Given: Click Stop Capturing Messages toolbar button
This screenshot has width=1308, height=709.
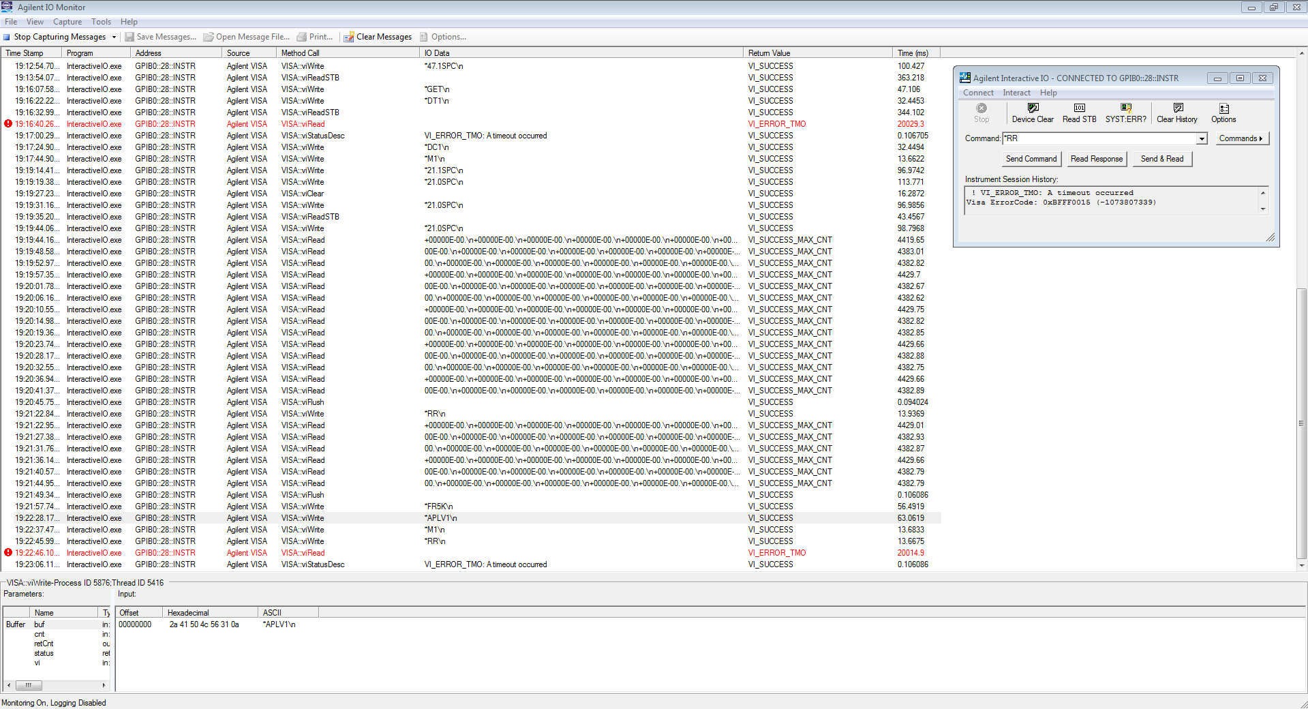Looking at the screenshot, I should coord(55,37).
